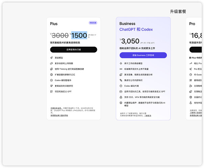The height and width of the screenshot is (168, 204).
Task: Click the projects and custom GPT icon in Plus
Action: click(52, 91)
